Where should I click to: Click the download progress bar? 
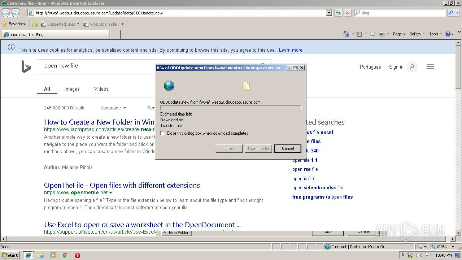(x=231, y=108)
